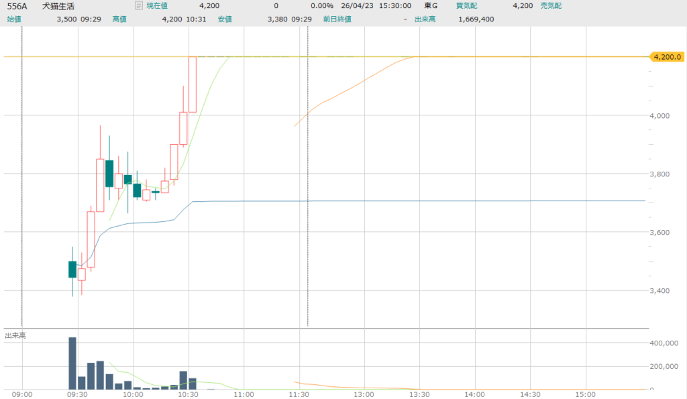Click the stock name 犬猫生活

(58, 6)
